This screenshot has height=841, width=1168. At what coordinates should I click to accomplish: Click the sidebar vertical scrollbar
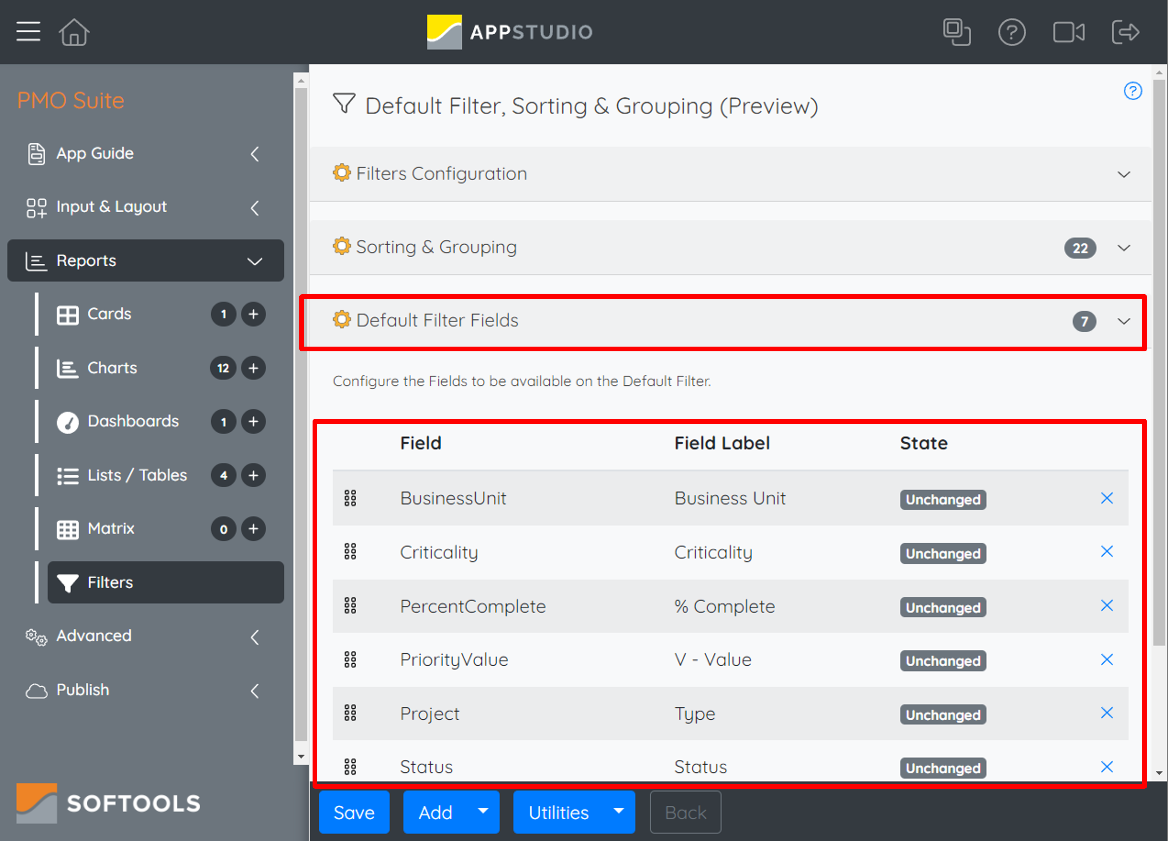(x=301, y=414)
